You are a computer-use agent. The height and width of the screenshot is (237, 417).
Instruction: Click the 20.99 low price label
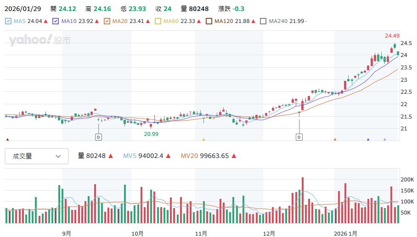tap(151, 134)
